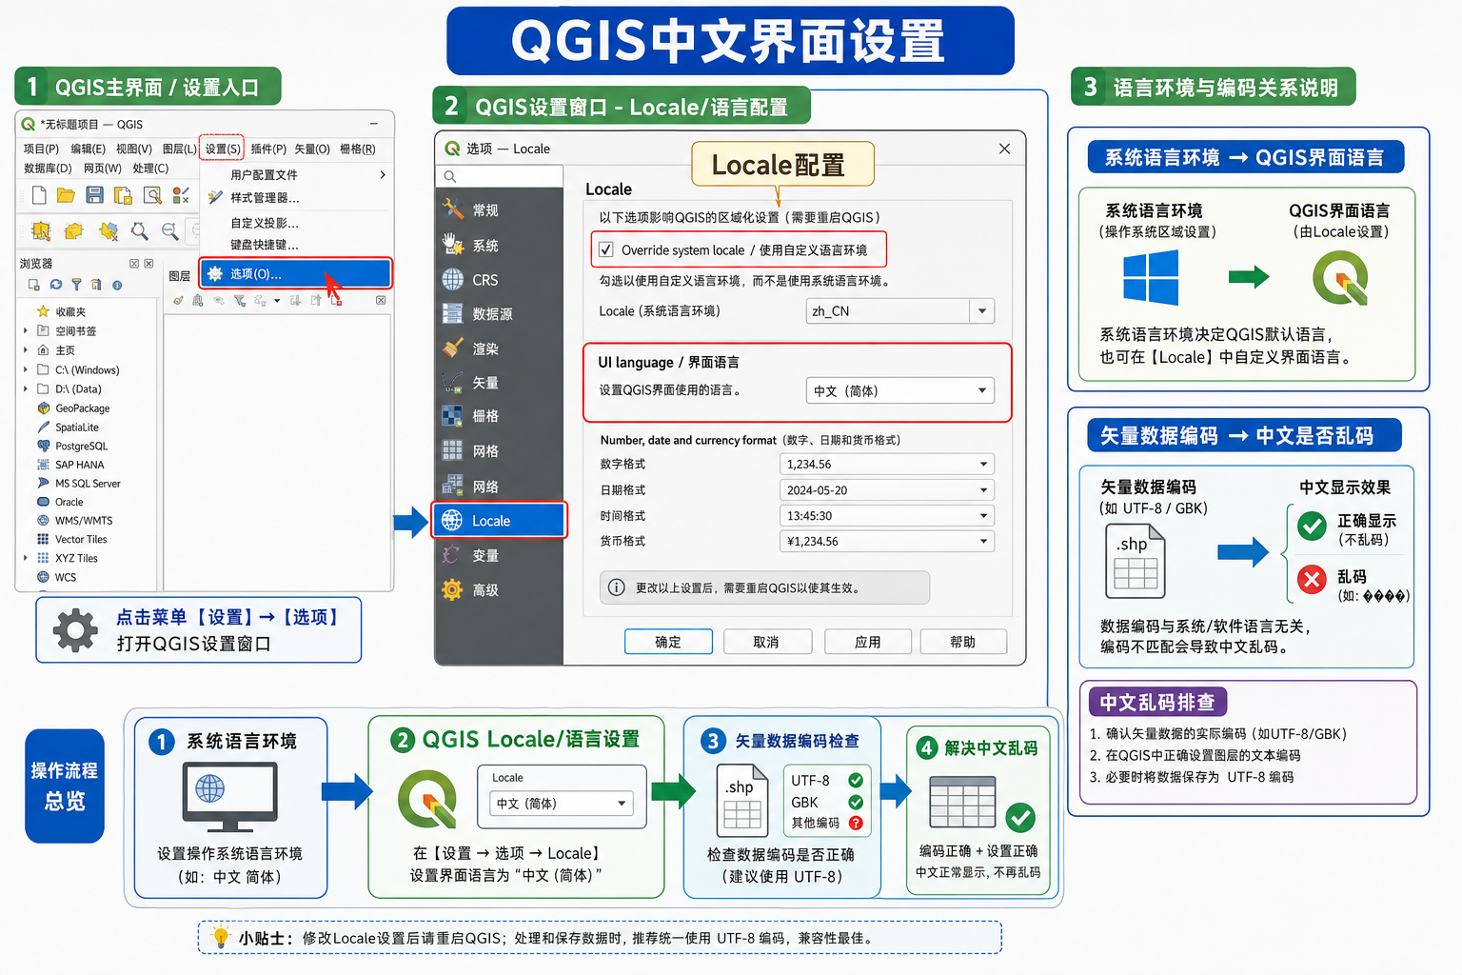Open UI language 中文 (简体) dropdown in options

point(900,391)
